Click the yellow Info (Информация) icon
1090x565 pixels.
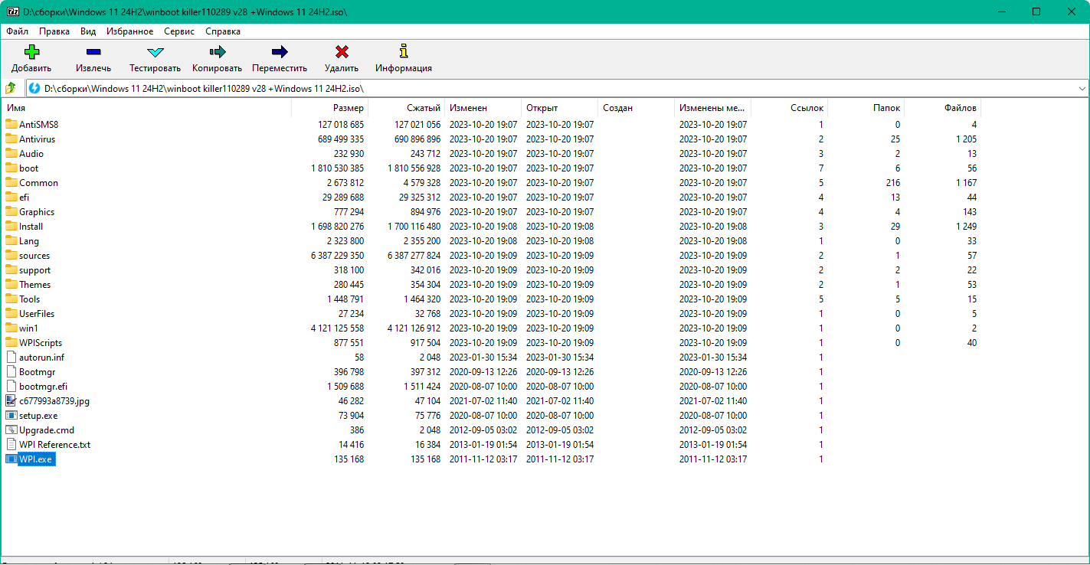[x=404, y=52]
